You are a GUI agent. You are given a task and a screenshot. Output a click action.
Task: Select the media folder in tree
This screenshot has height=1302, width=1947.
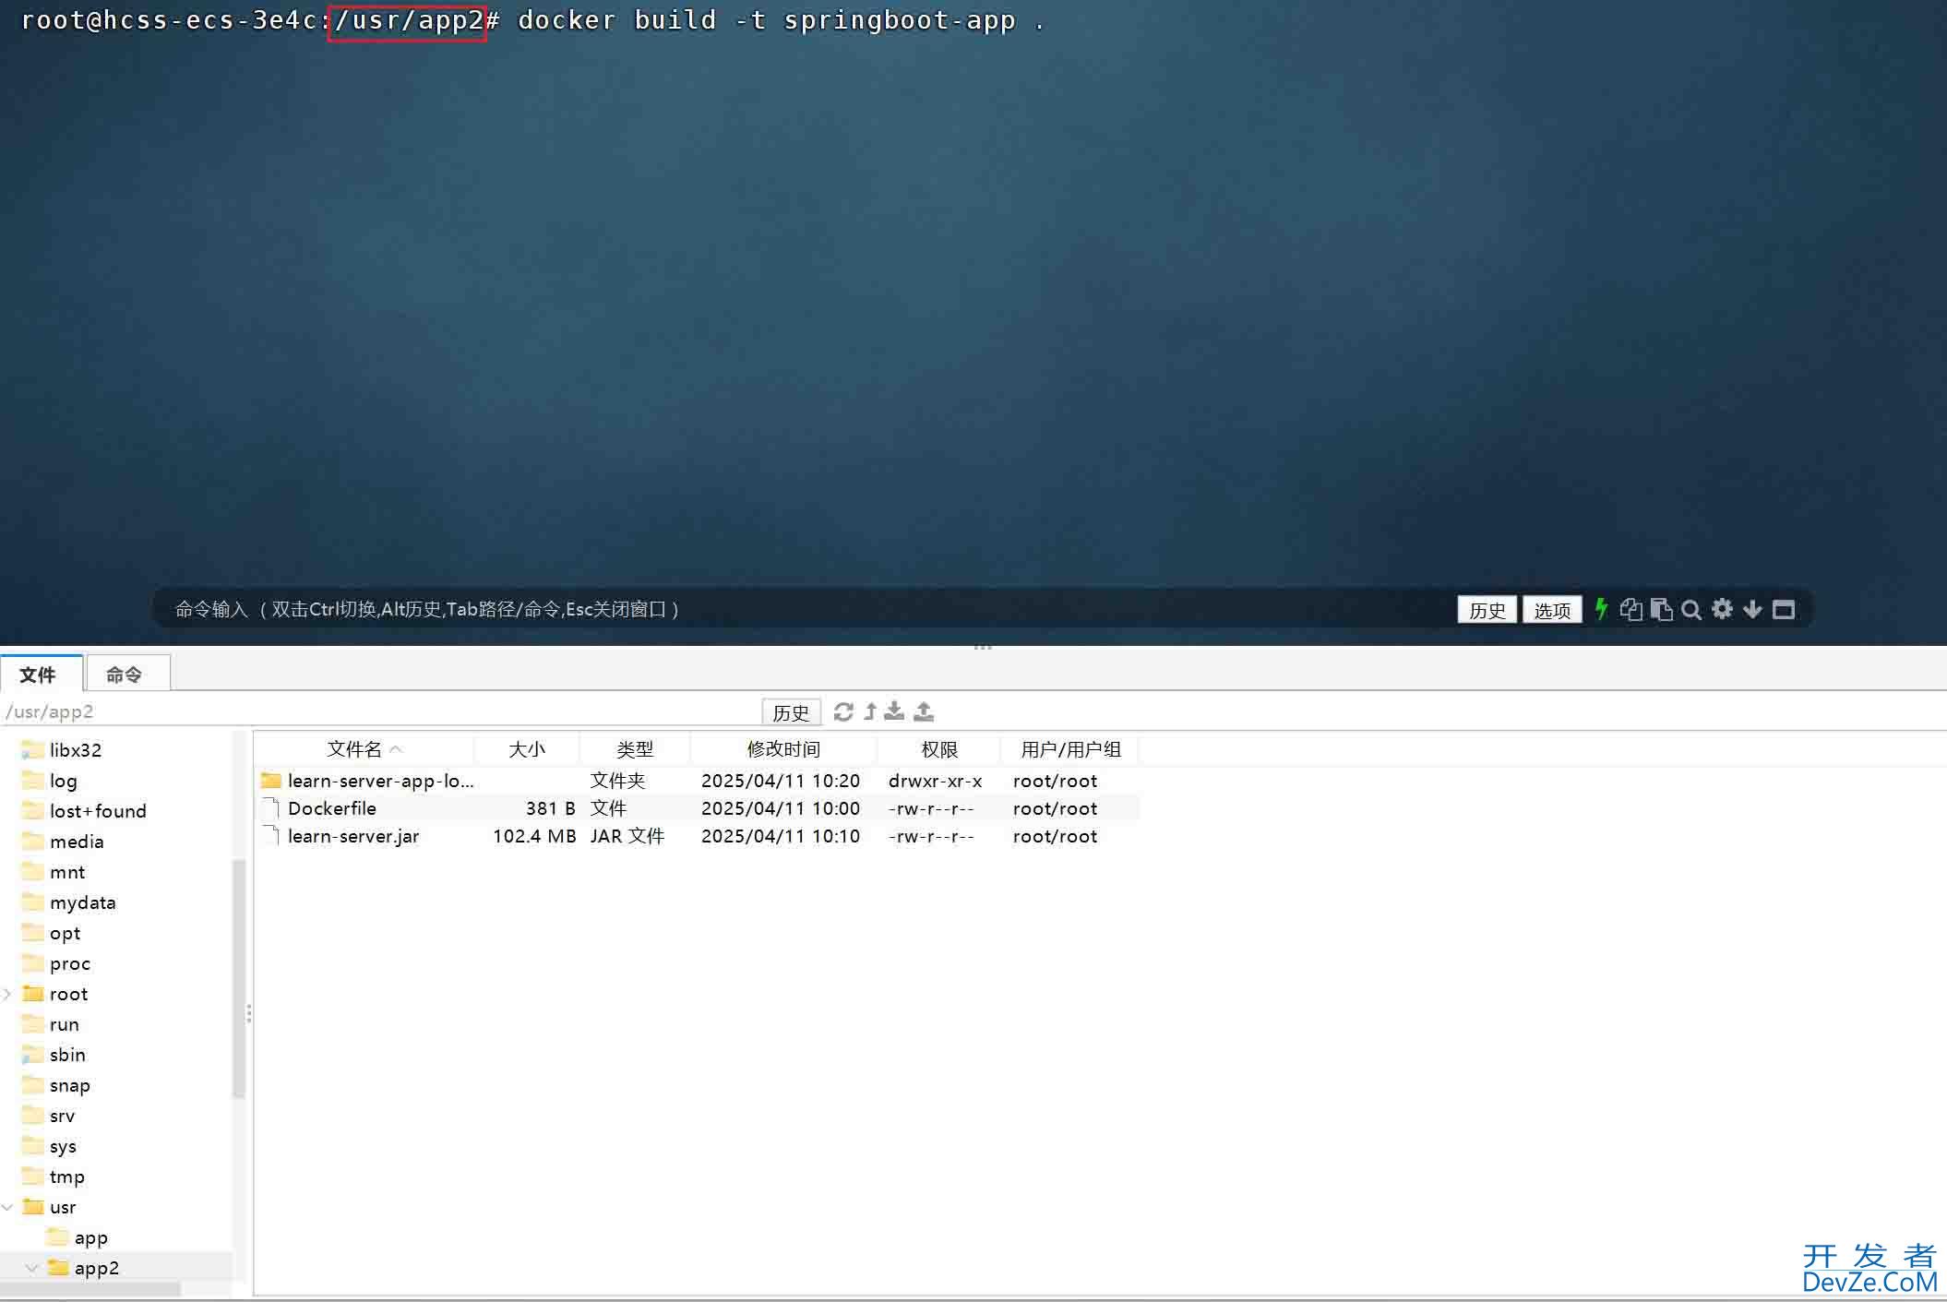click(x=77, y=842)
